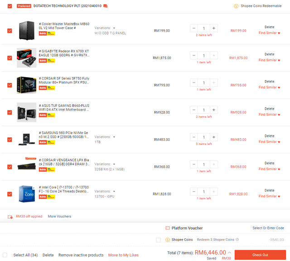Click quantity field for ASUS TUF motherboard
Image resolution: width=290 pixels, height=261 pixels.
click(203, 110)
